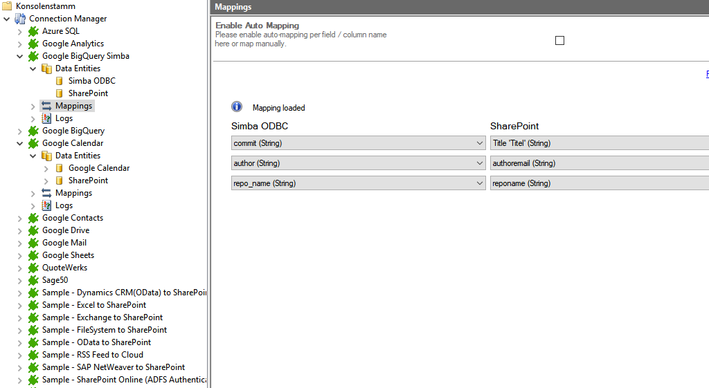
Task: Click the Logs icon under Google BigQuery Simba
Action: (46, 118)
